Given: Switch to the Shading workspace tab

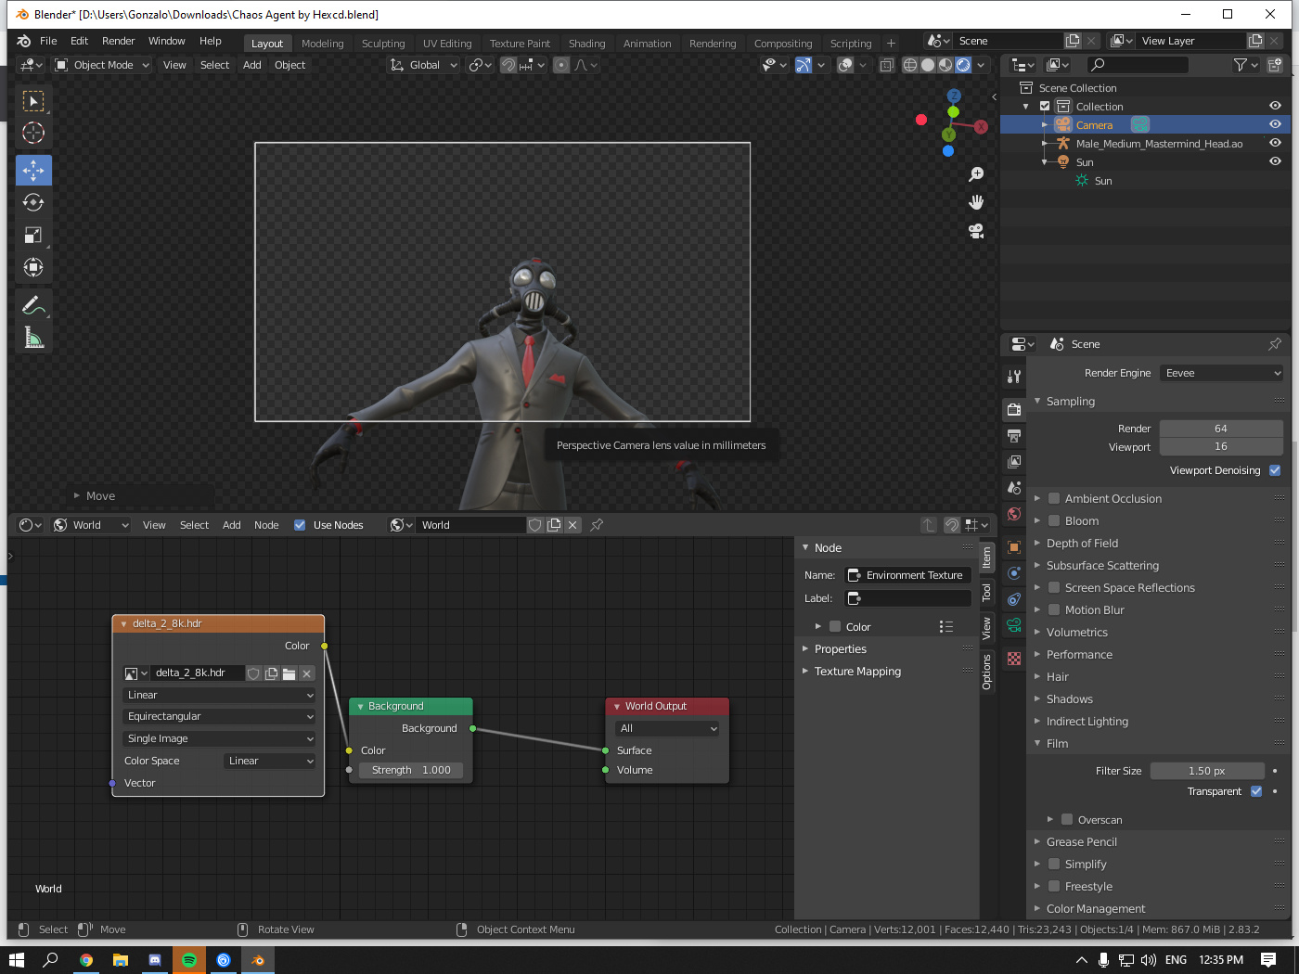Looking at the screenshot, I should 586,43.
